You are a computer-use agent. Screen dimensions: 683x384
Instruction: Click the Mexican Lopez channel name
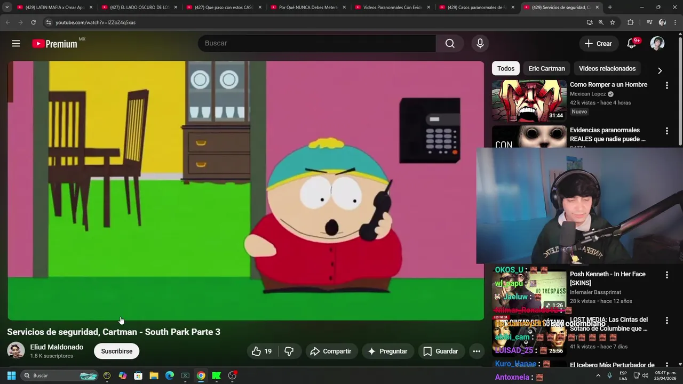point(588,94)
